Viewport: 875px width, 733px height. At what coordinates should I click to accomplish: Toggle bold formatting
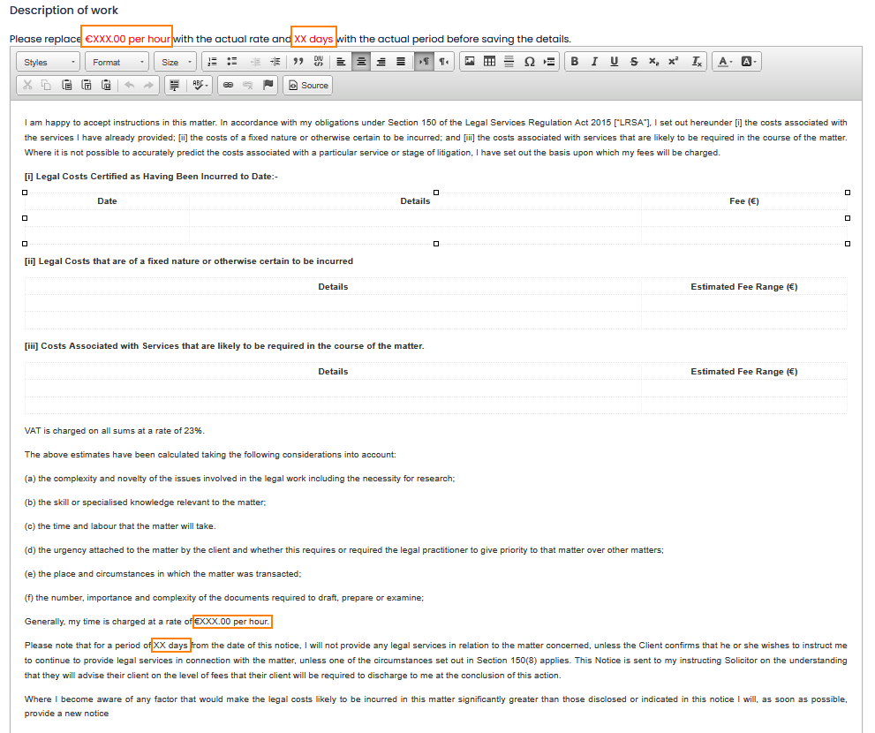[575, 62]
